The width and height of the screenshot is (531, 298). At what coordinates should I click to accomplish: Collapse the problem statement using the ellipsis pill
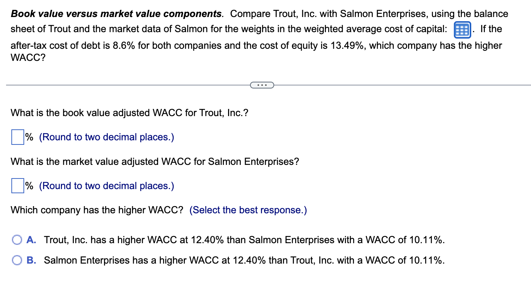(x=262, y=85)
